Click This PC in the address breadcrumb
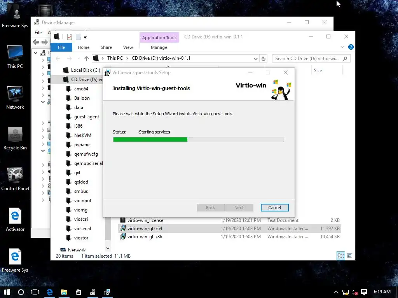Viewport: 398px width, 298px height. (x=115, y=58)
